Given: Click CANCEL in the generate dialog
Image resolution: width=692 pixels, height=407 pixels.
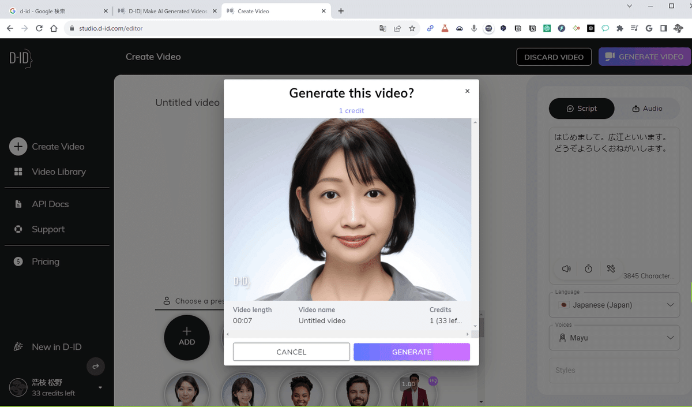Looking at the screenshot, I should (x=291, y=352).
